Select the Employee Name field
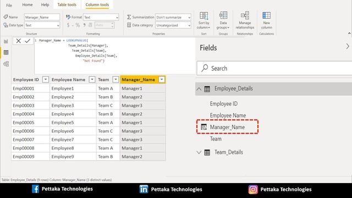Viewport: 352px width, 198px height. click(228, 116)
